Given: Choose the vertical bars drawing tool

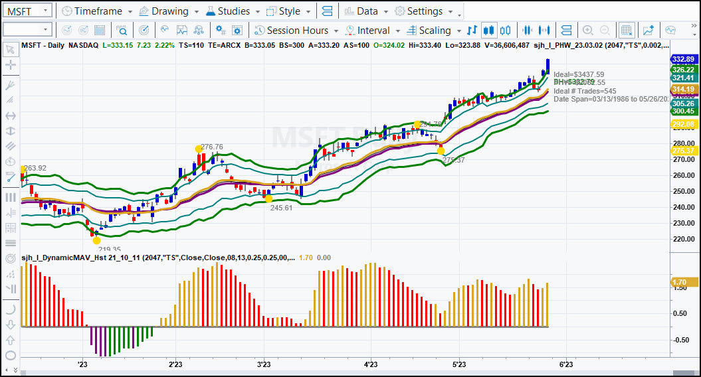Looking at the screenshot, I should click(10, 197).
